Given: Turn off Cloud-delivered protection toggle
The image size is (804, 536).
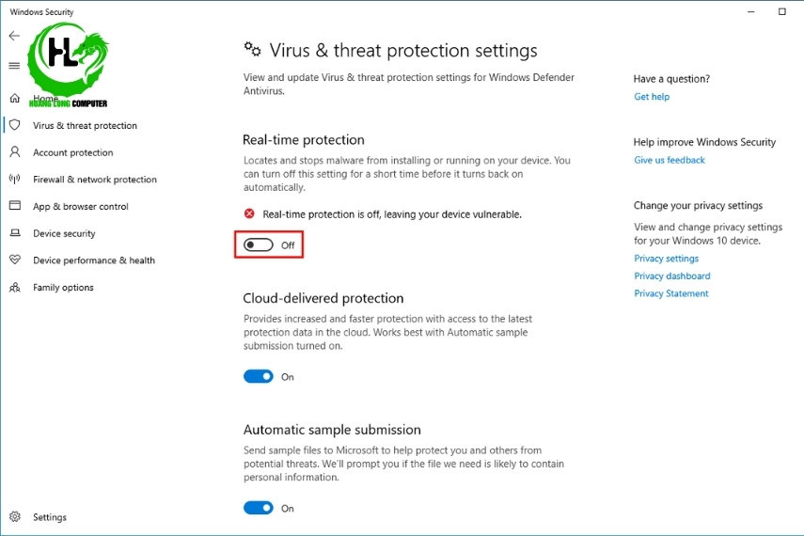Looking at the screenshot, I should (x=259, y=376).
